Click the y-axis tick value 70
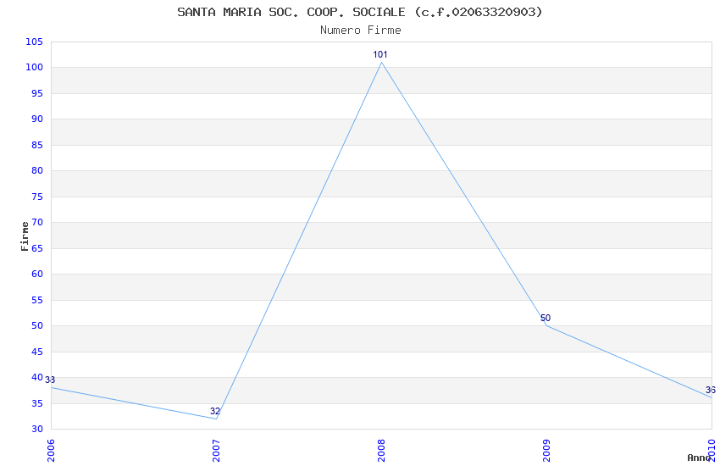 pos(36,222)
